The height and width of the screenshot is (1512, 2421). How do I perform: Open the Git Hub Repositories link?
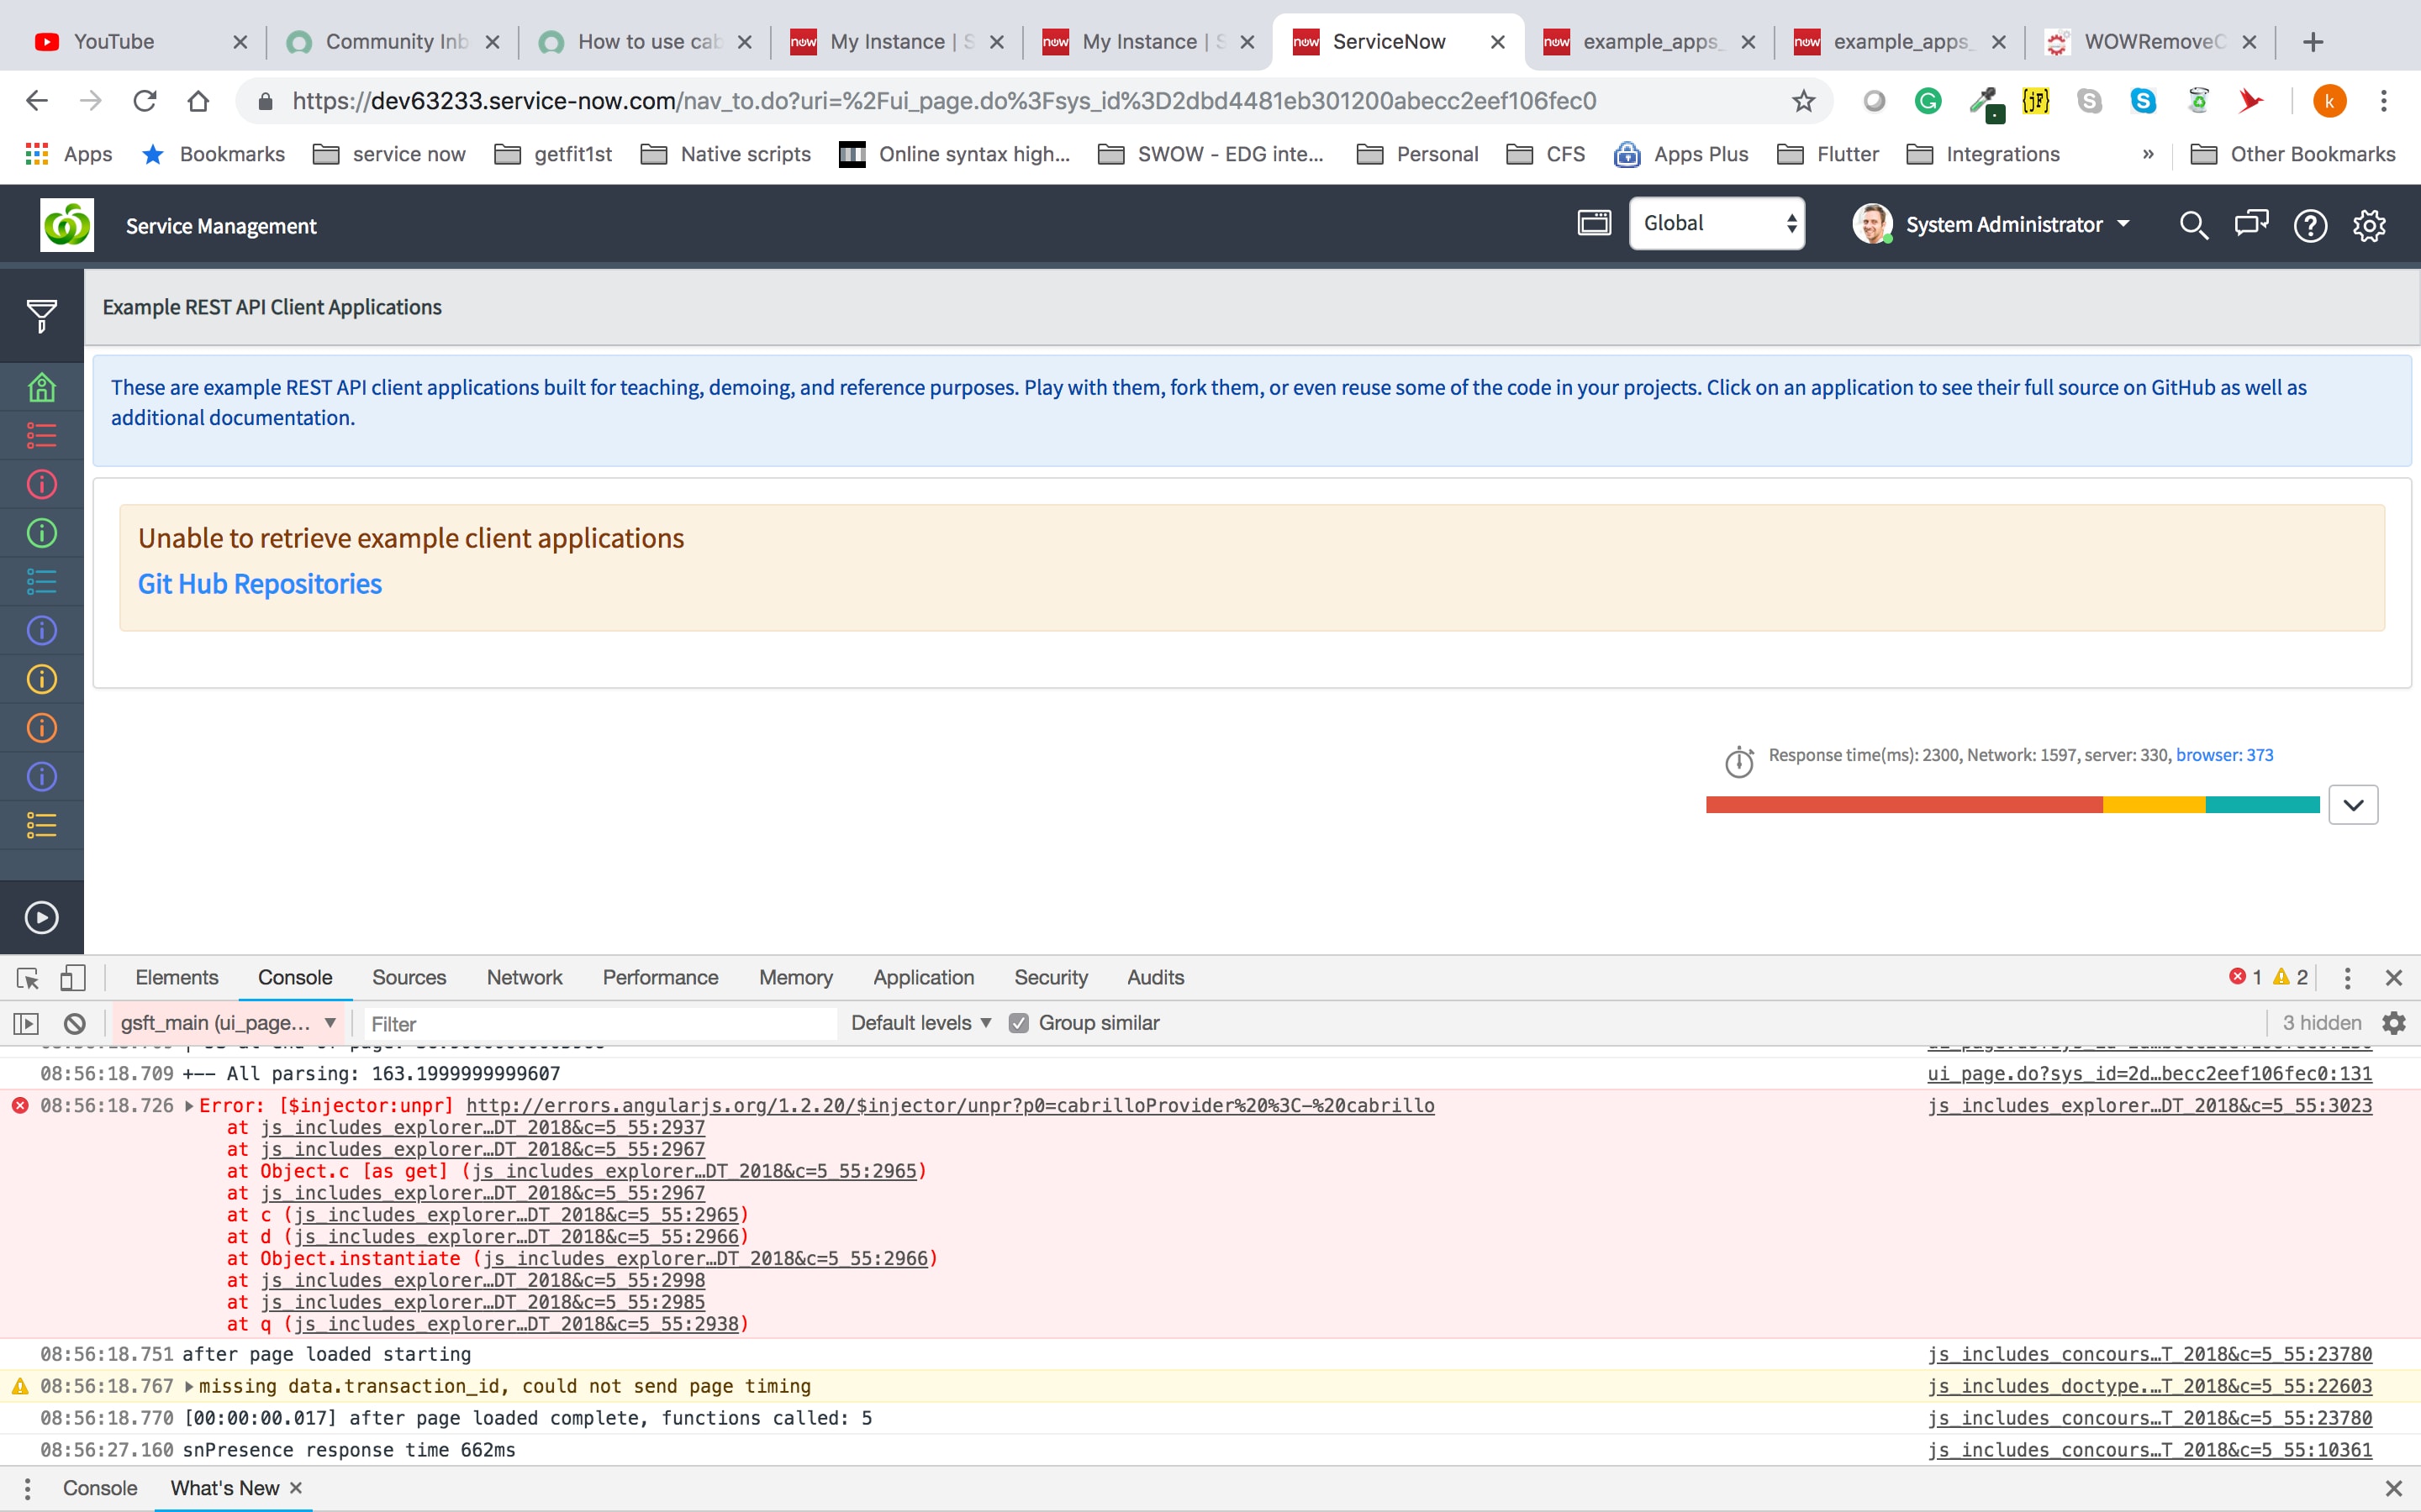pos(260,584)
